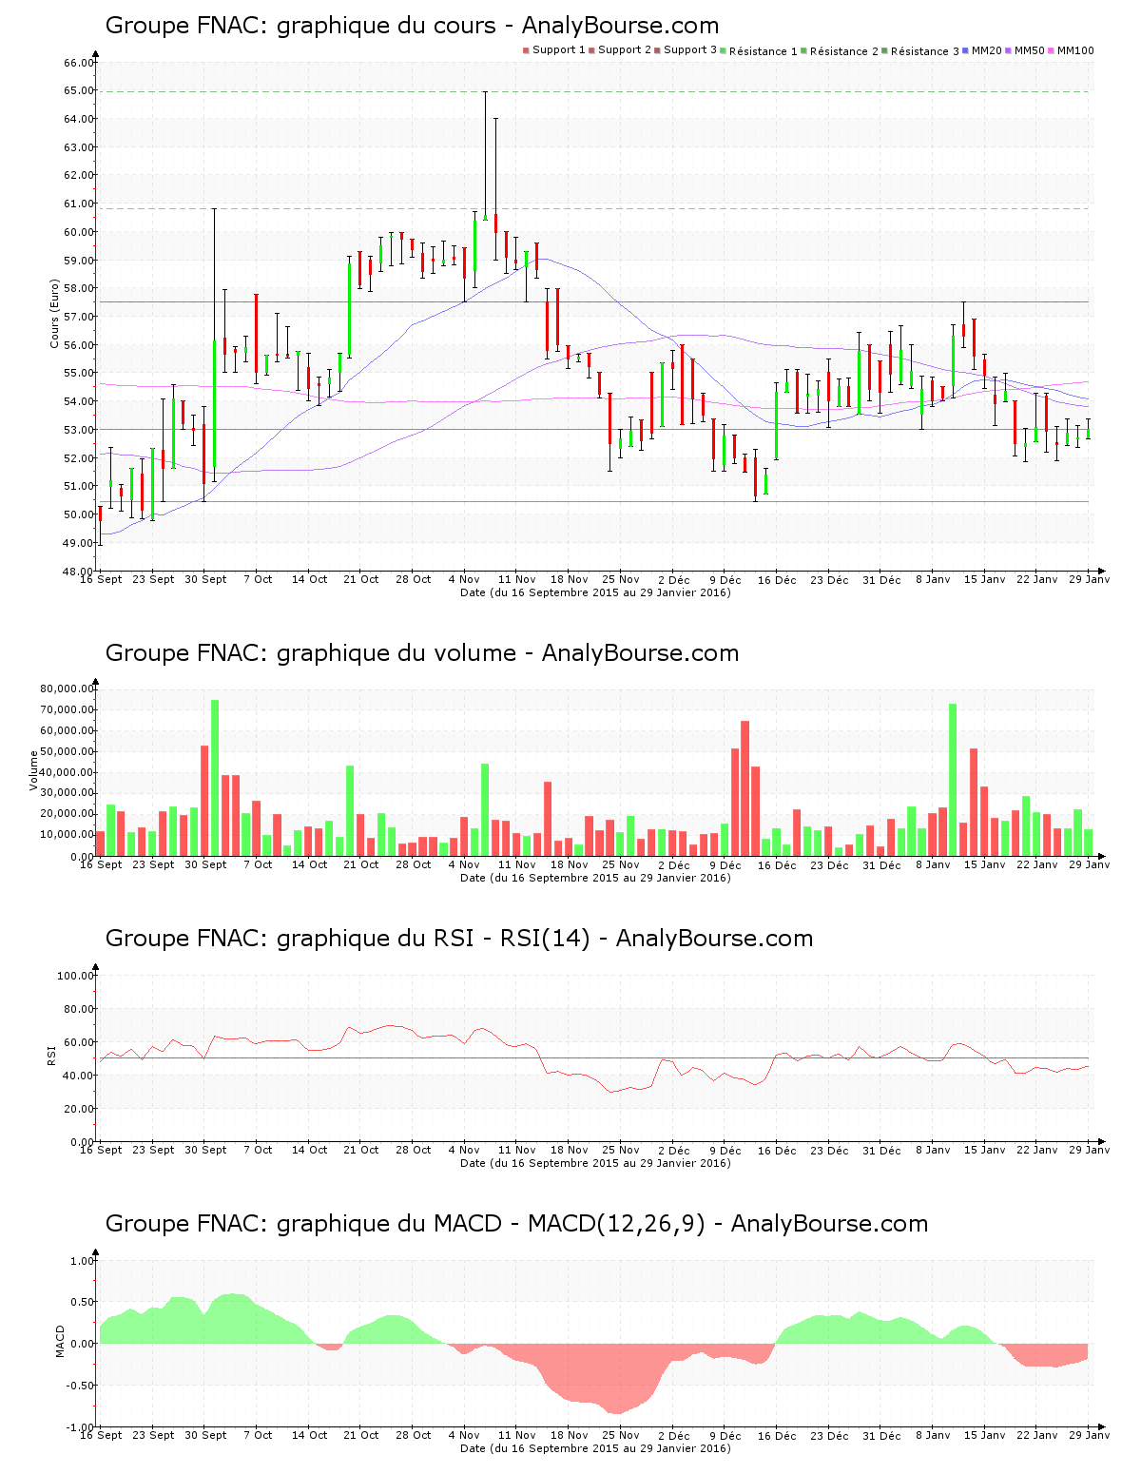Click the 'graphique du RSI - RSI(14)' title

[x=459, y=939]
